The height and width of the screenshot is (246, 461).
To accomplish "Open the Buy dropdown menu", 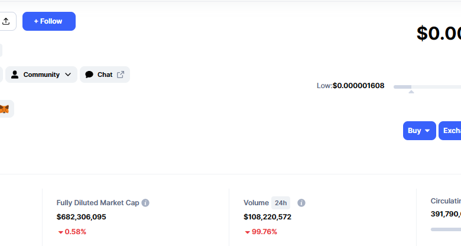I will click(419, 131).
